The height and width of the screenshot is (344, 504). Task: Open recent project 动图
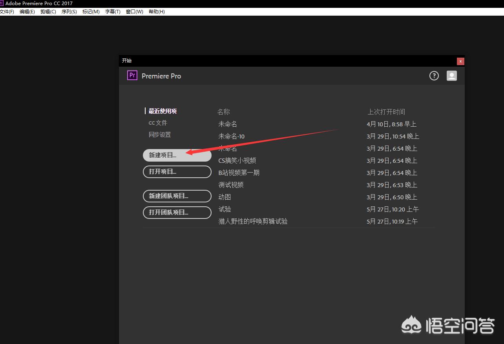point(225,197)
